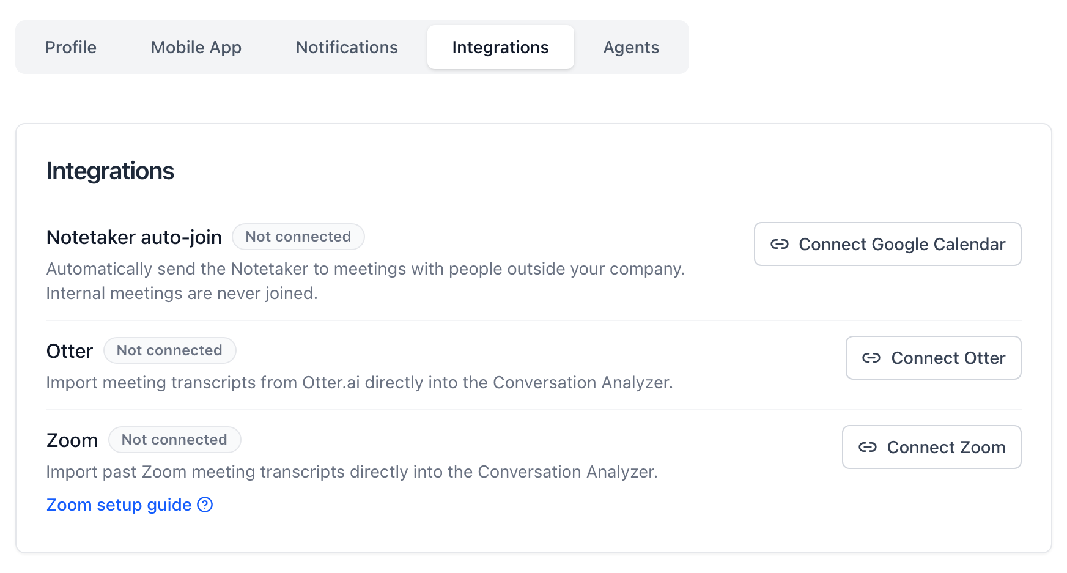Click the Zoom integration title
1067x573 pixels.
72,440
